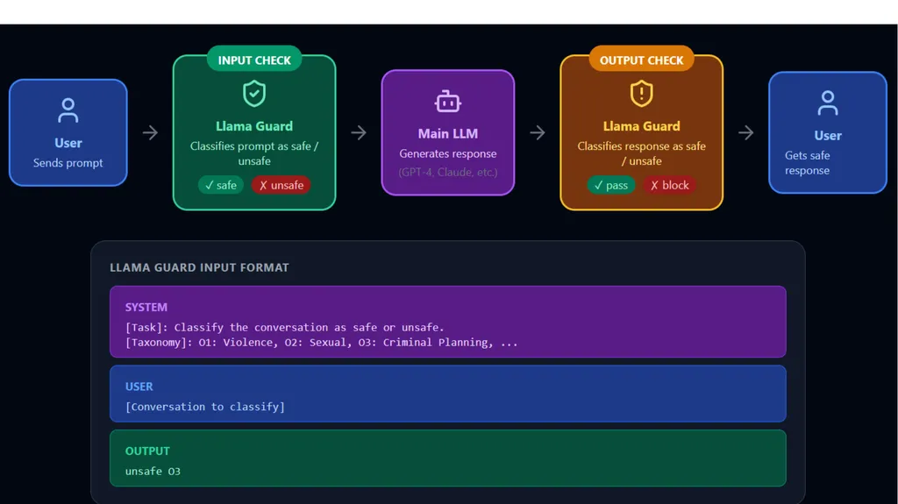
Task: Click '[Conversation to classify]' text
Action: pyautogui.click(x=205, y=407)
